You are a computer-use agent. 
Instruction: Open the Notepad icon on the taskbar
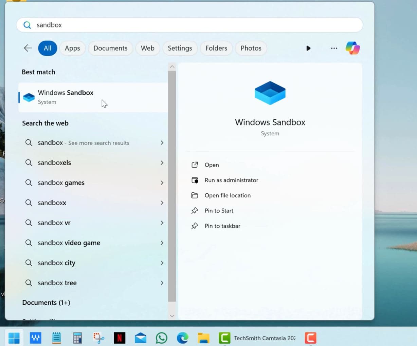56,338
